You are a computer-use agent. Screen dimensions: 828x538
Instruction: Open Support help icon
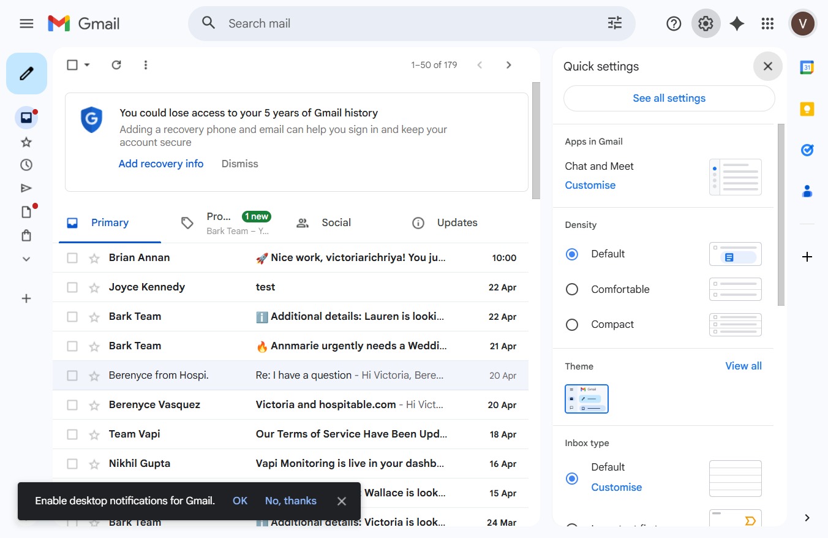674,24
